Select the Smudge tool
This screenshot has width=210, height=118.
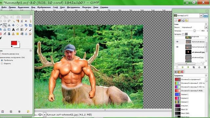[x=30, y=34]
